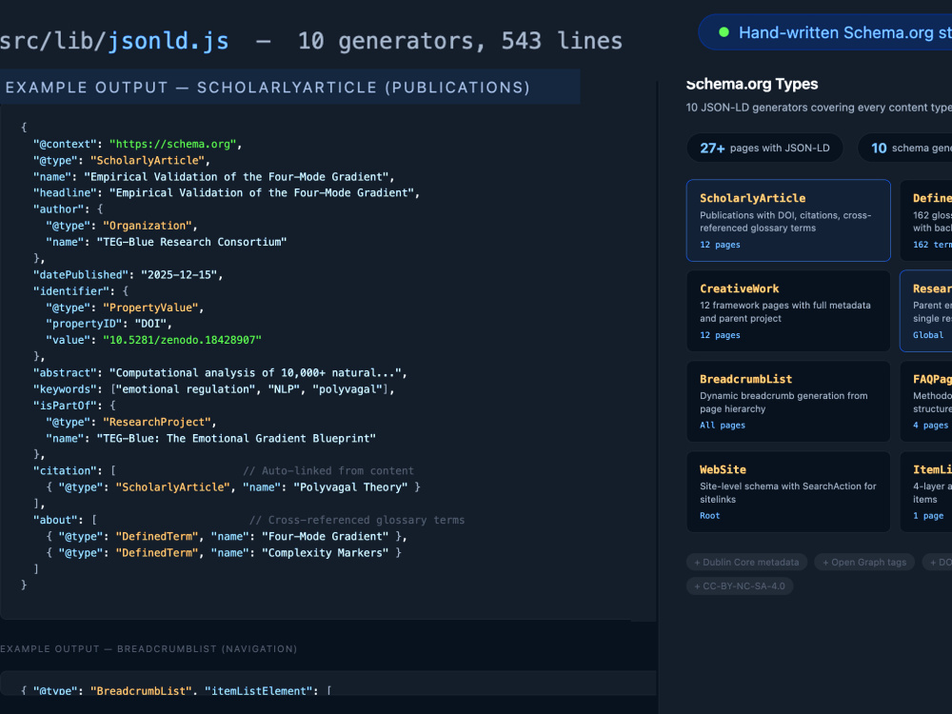
Task: Click the "BreadcrumbList" itemListElement code line
Action: point(176,690)
